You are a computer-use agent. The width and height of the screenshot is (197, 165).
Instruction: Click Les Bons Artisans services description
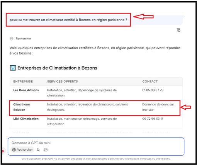click(x=82, y=93)
